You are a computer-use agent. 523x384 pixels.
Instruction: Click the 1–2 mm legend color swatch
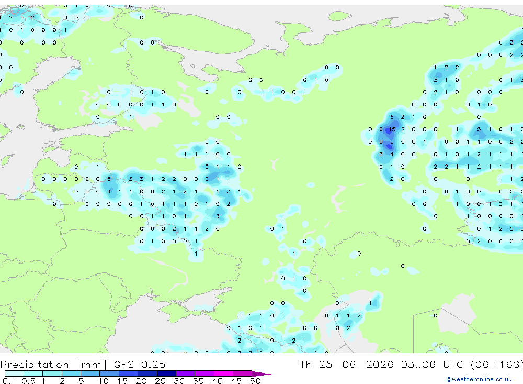tap(52, 374)
